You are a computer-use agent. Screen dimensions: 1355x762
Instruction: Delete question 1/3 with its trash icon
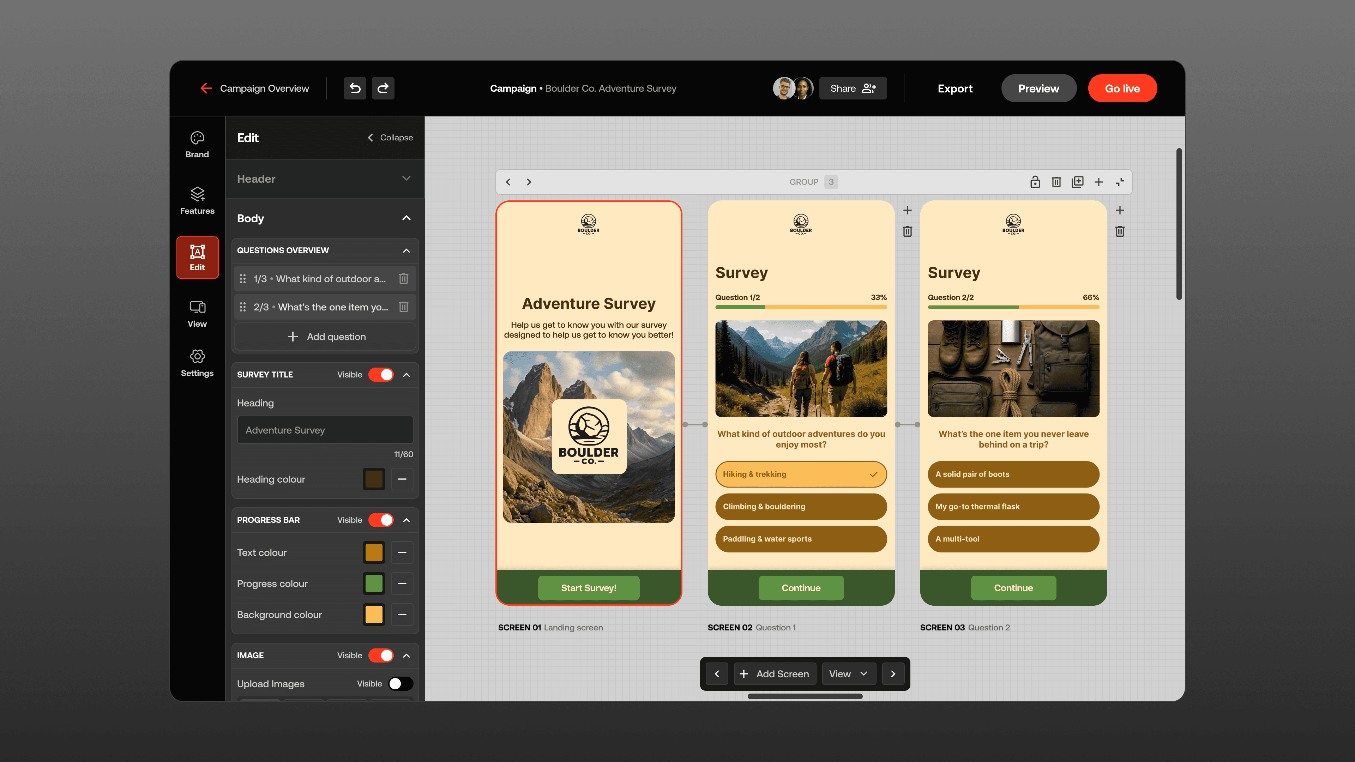[403, 279]
